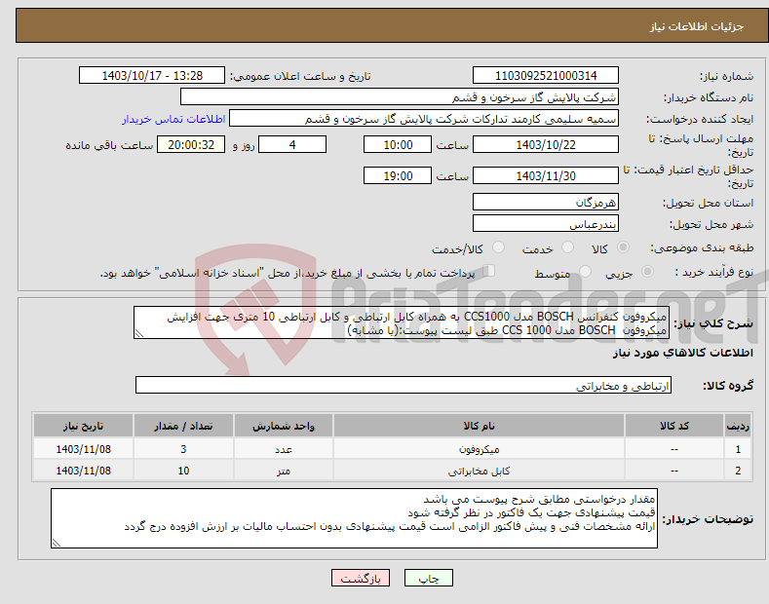Select the جزیی purchase type radio
Viewport: 769px width, 604px height.
pos(647,271)
